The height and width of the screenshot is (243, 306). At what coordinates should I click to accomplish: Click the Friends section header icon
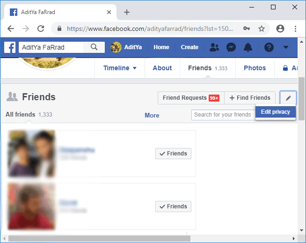point(12,97)
